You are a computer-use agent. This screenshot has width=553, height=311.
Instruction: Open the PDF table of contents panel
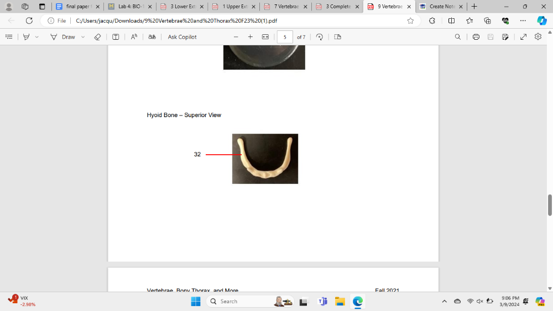pos(9,37)
